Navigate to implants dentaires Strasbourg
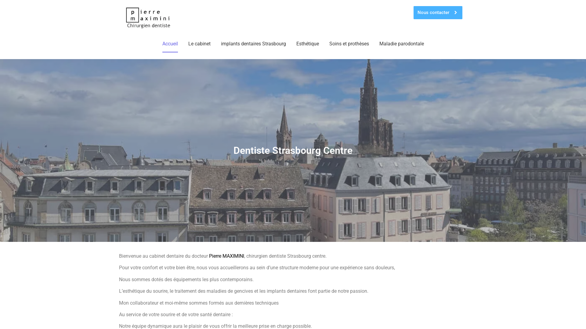 tap(253, 44)
